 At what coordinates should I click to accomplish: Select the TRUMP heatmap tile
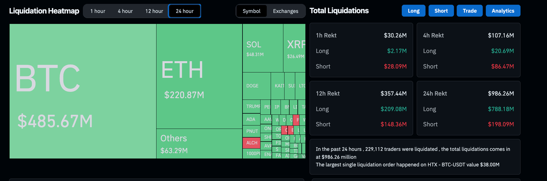(251, 107)
